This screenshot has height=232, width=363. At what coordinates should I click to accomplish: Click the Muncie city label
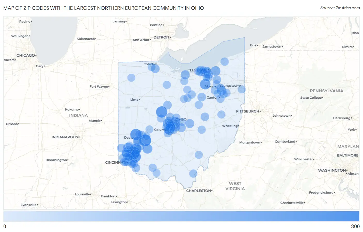coord(95,121)
